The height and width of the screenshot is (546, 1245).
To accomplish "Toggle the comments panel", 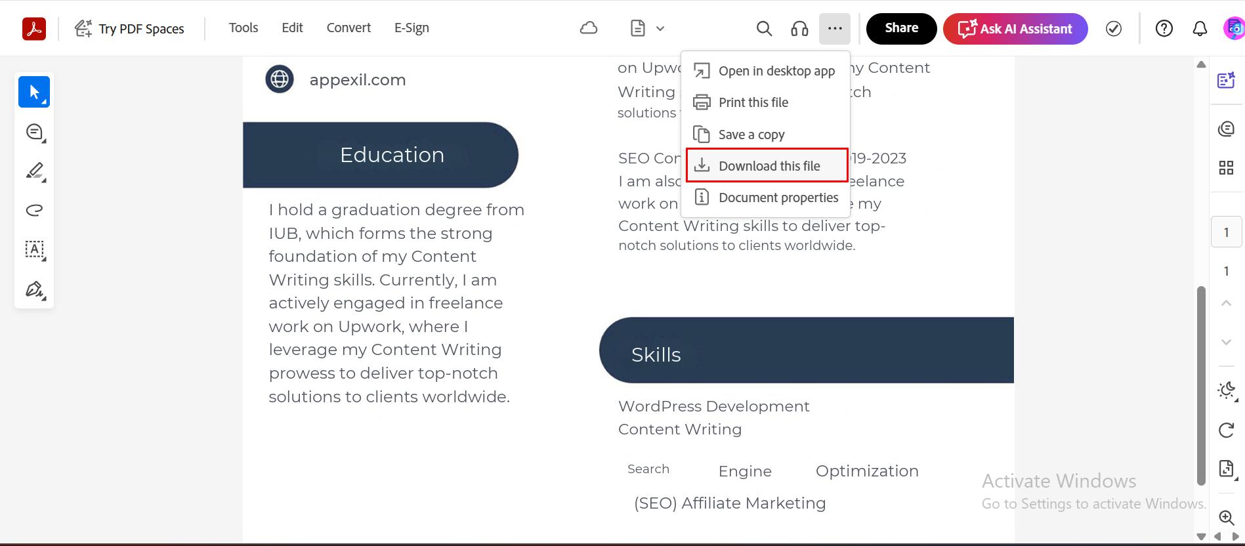I will [x=1226, y=129].
